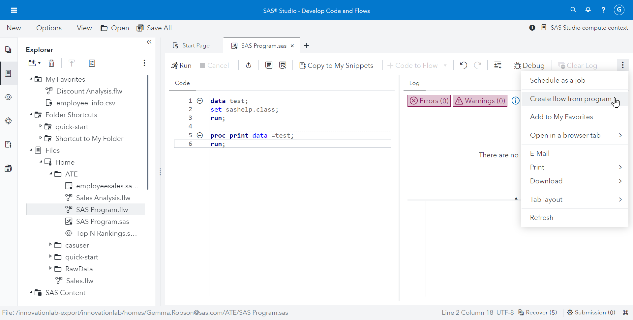Expand the RawData folder
This screenshot has width=633, height=320.
click(50, 269)
